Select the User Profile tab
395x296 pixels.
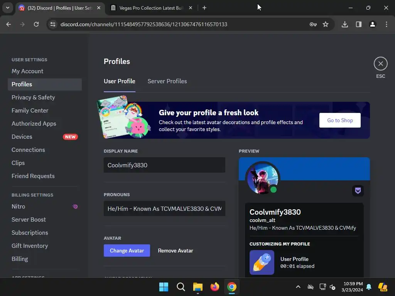click(120, 81)
